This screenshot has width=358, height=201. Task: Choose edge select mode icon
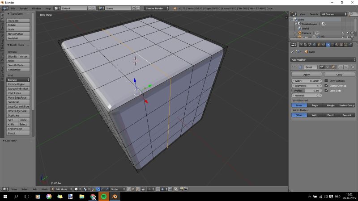[133, 189]
